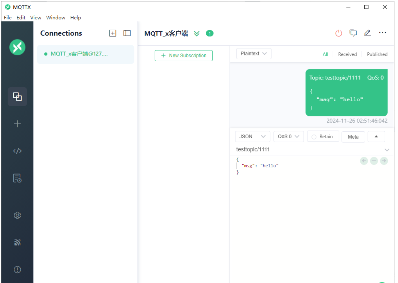398x283 pixels.
Task: Close the MQTTX window
Action: click(x=385, y=7)
